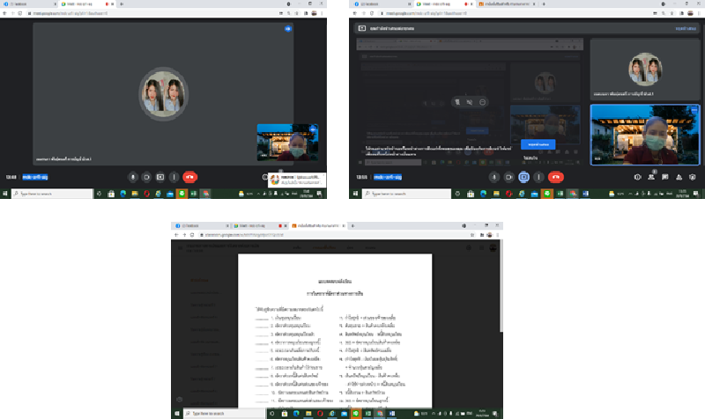Click the mute icon in the tile hover overlay
This screenshot has width=705, height=419.
click(x=471, y=102)
